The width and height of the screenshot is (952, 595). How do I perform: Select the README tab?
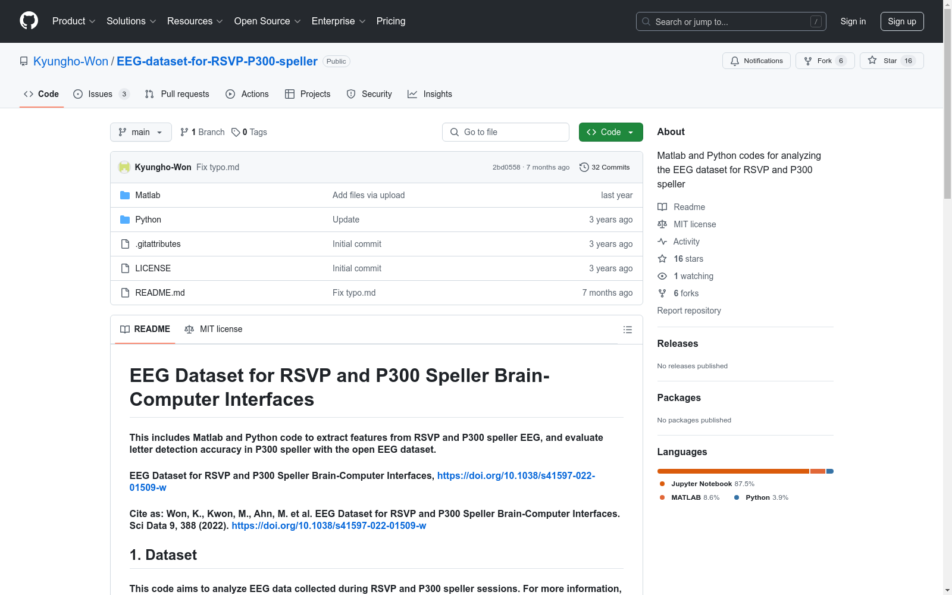pos(145,329)
